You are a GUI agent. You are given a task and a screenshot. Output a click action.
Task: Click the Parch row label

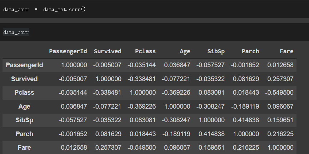click(x=24, y=134)
